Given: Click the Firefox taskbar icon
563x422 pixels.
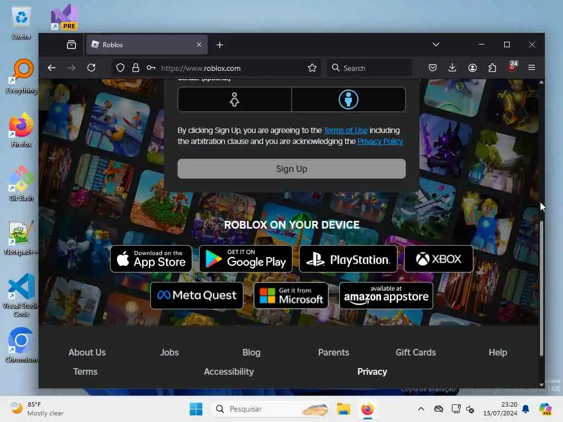Looking at the screenshot, I should pos(367,409).
